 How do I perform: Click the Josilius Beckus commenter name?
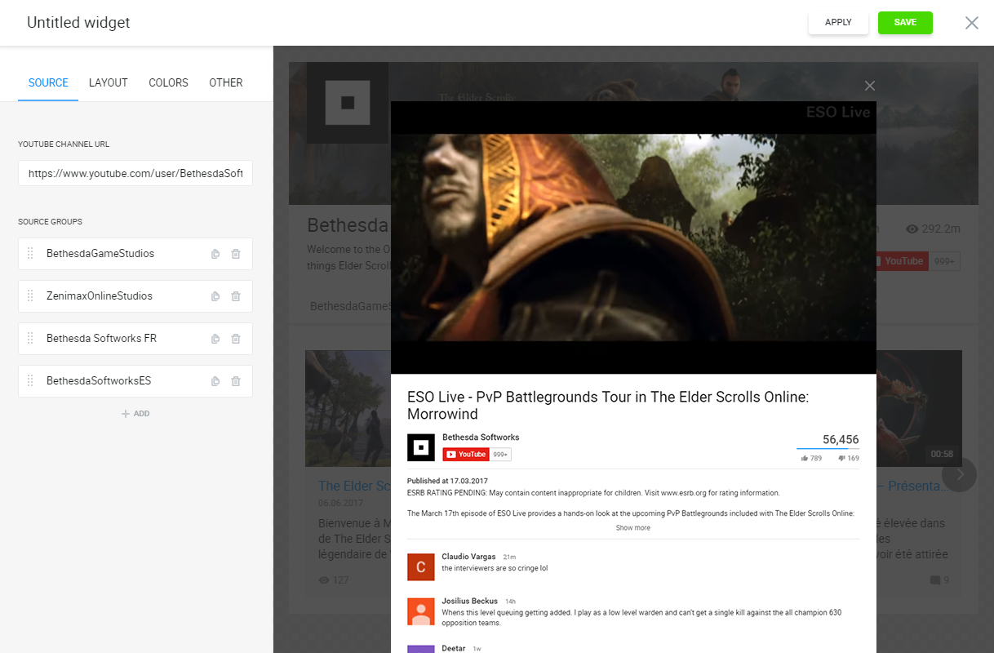tap(470, 602)
